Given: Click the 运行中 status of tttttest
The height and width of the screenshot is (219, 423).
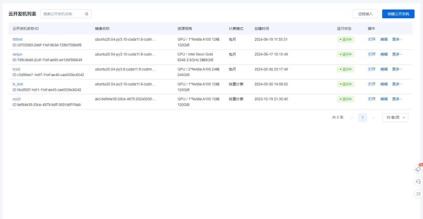Looking at the screenshot, I should point(345,39).
